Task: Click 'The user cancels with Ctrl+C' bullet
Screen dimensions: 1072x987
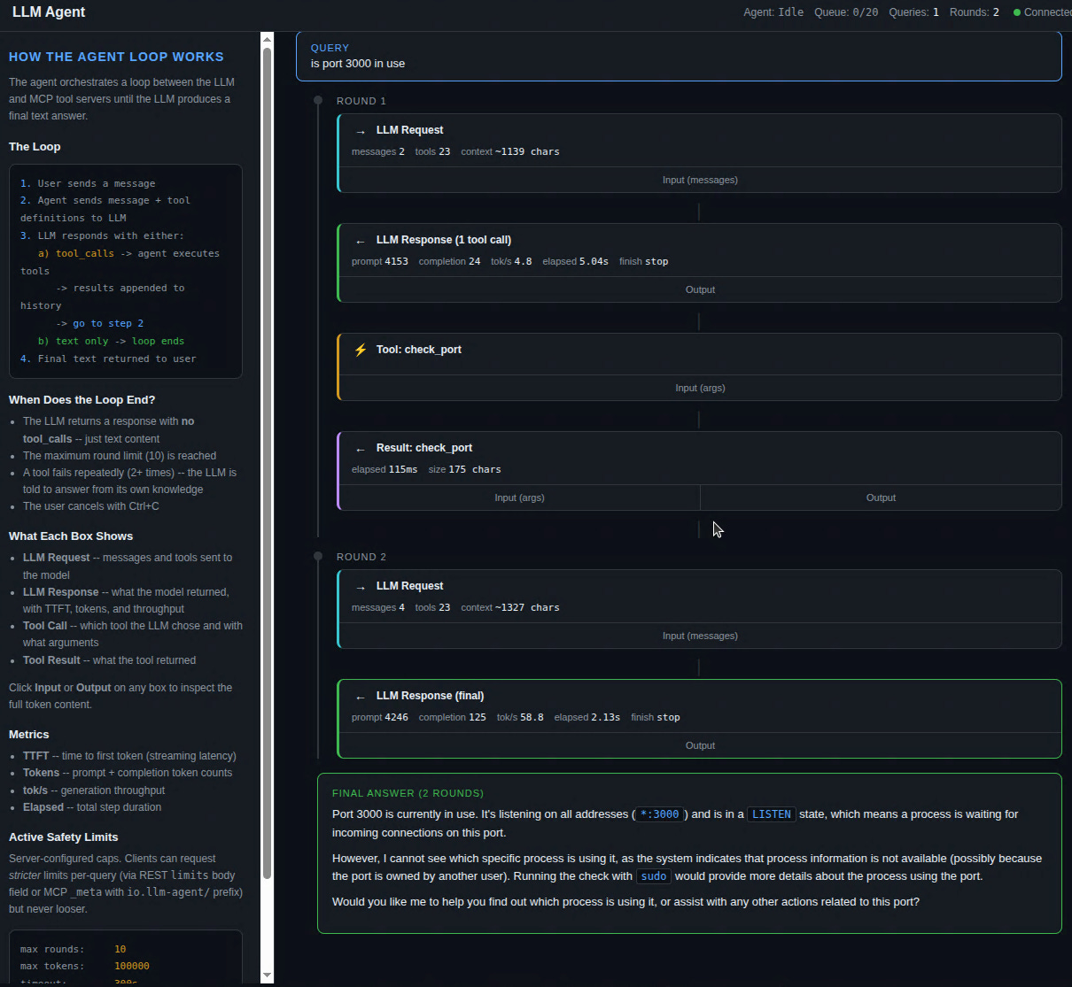Action: coord(91,506)
